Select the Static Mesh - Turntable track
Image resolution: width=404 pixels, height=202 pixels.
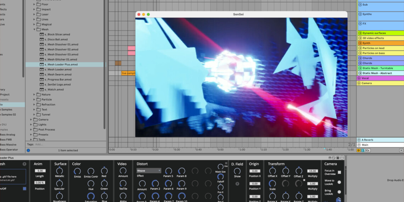point(377,68)
